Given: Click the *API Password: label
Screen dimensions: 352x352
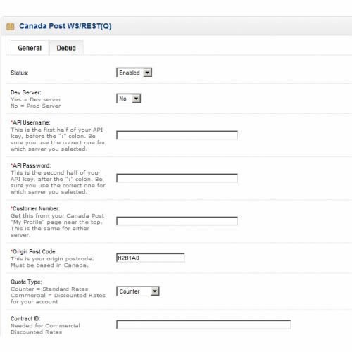Looking at the screenshot, I should (30, 165).
